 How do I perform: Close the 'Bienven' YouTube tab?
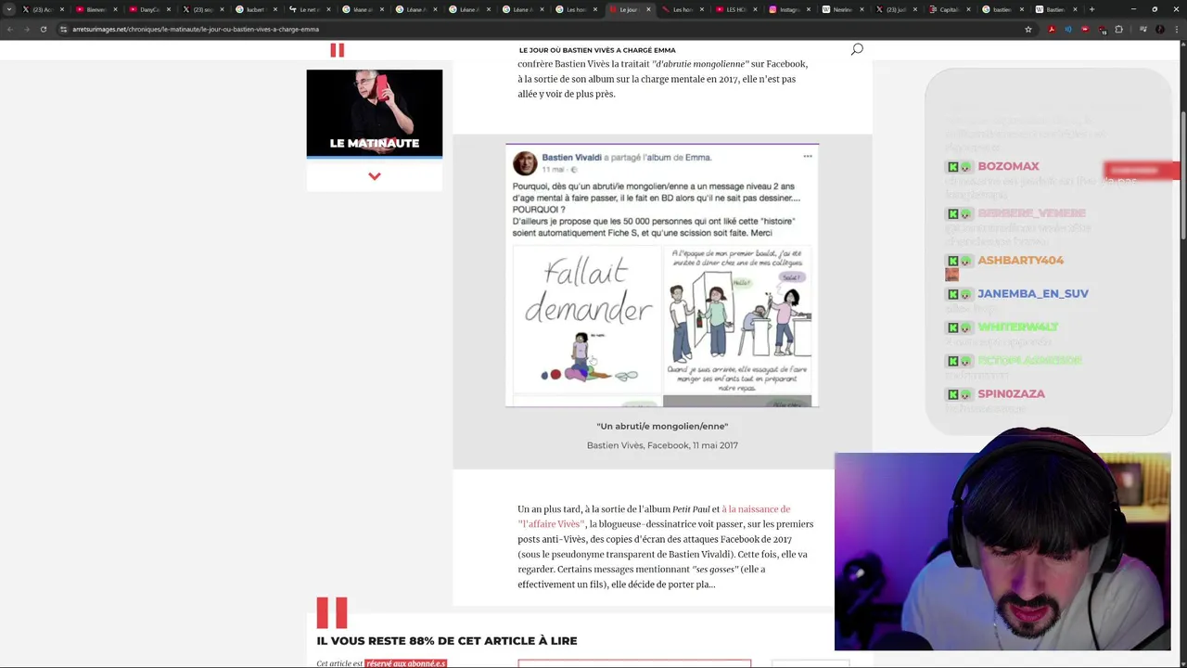click(x=115, y=9)
